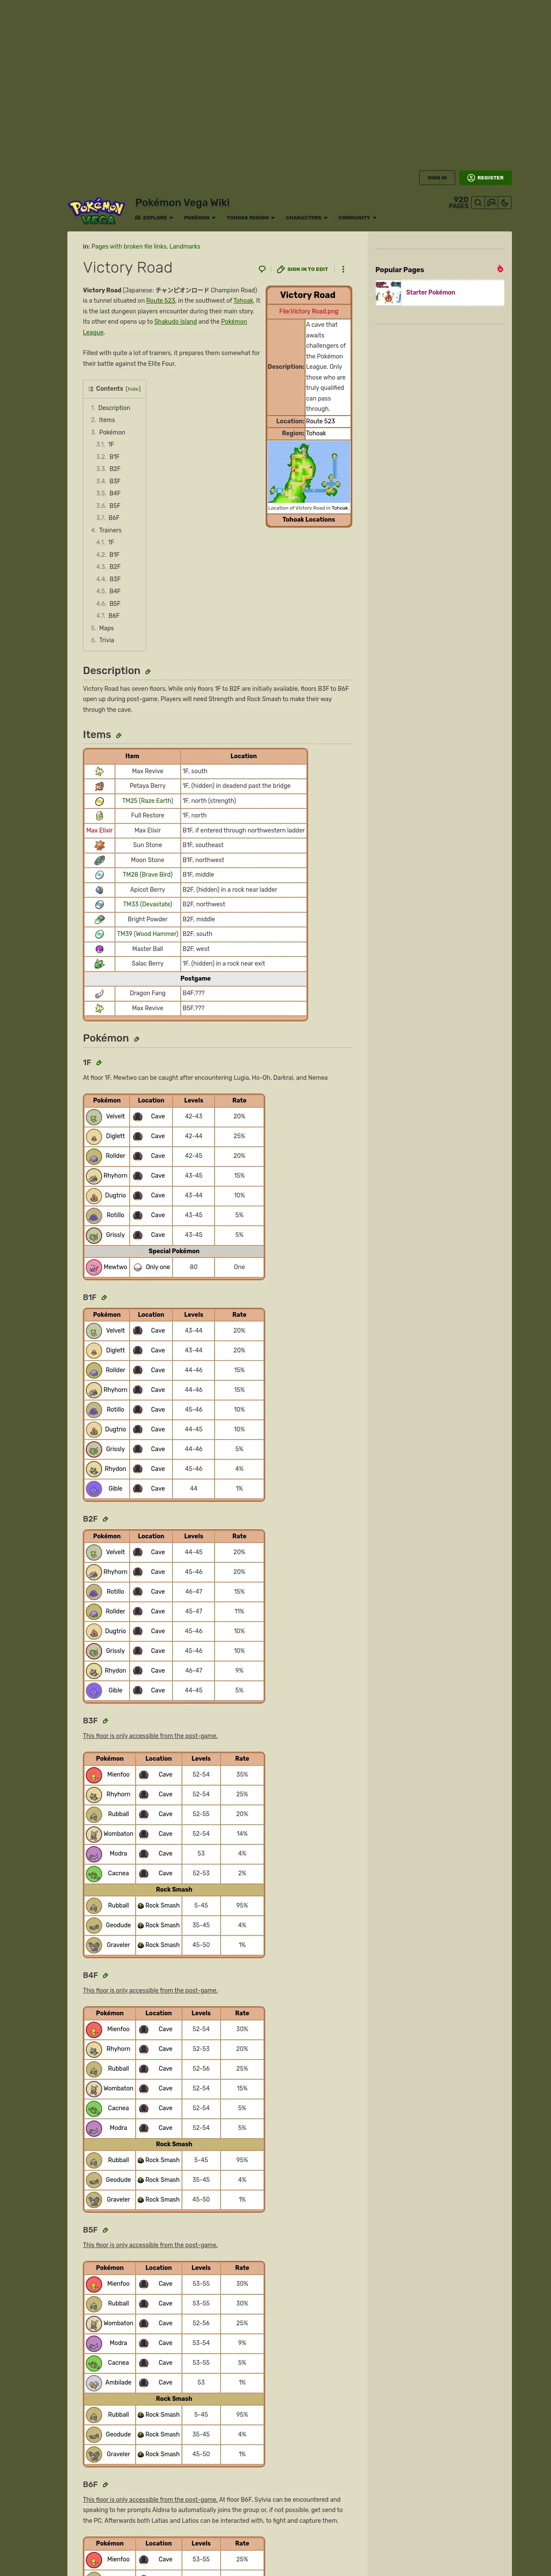Viewport: 551px width, 2576px height.
Task: Open the three-dot more actions menu
Action: coord(343,269)
